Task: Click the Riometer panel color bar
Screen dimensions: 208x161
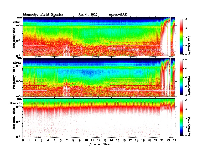Action: [x=181, y=118]
